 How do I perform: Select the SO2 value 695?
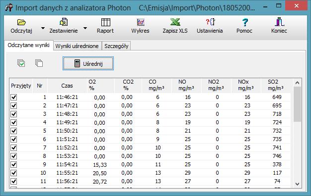point(277,105)
